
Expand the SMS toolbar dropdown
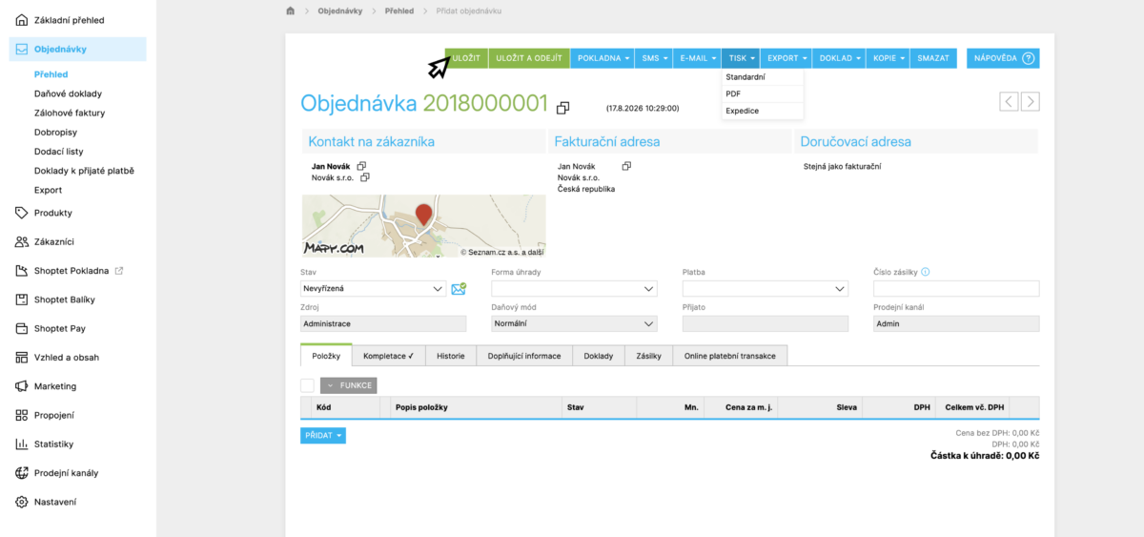pos(654,58)
